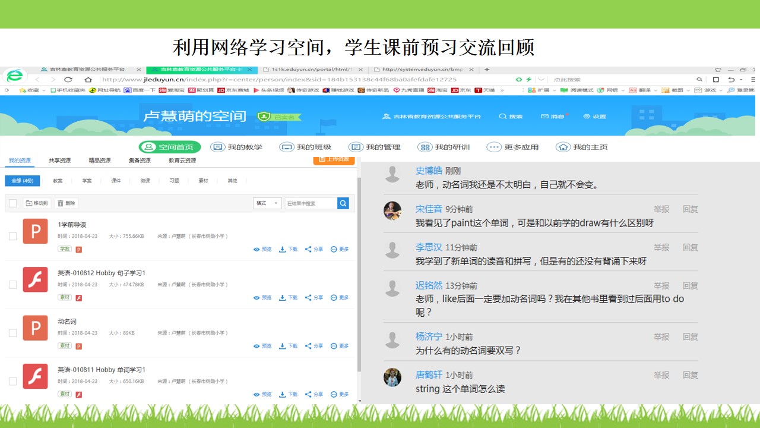Open the 格式 format dropdown
Image resolution: width=760 pixels, height=428 pixels.
[267, 203]
